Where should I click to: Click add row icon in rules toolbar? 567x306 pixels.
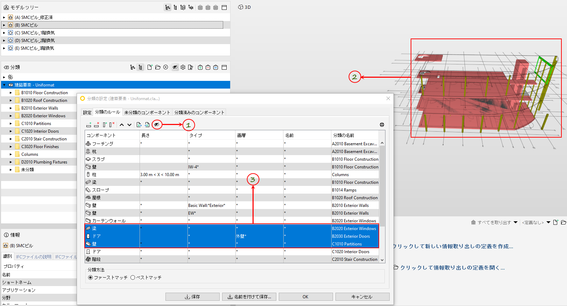[89, 125]
